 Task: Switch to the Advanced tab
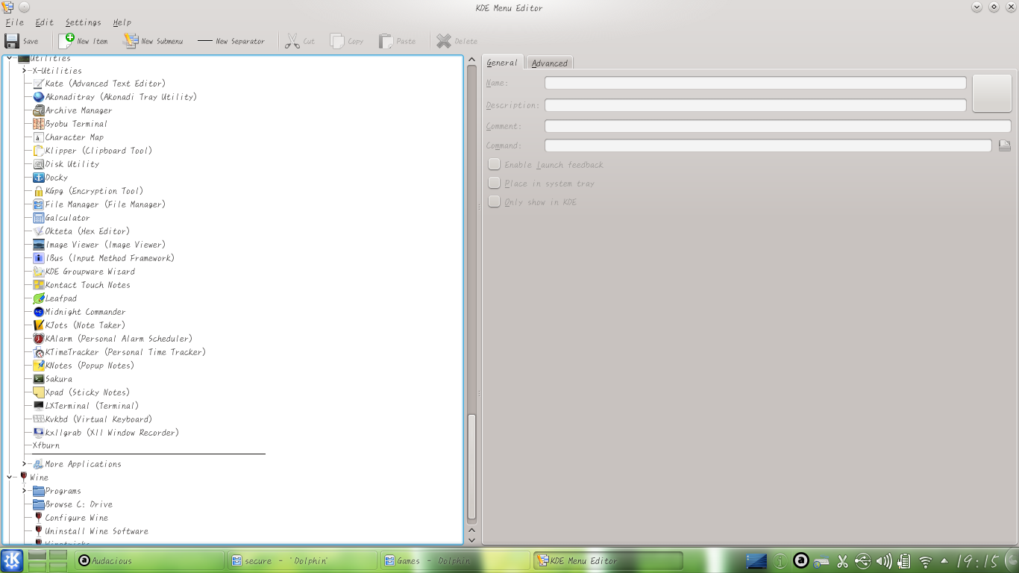(550, 63)
